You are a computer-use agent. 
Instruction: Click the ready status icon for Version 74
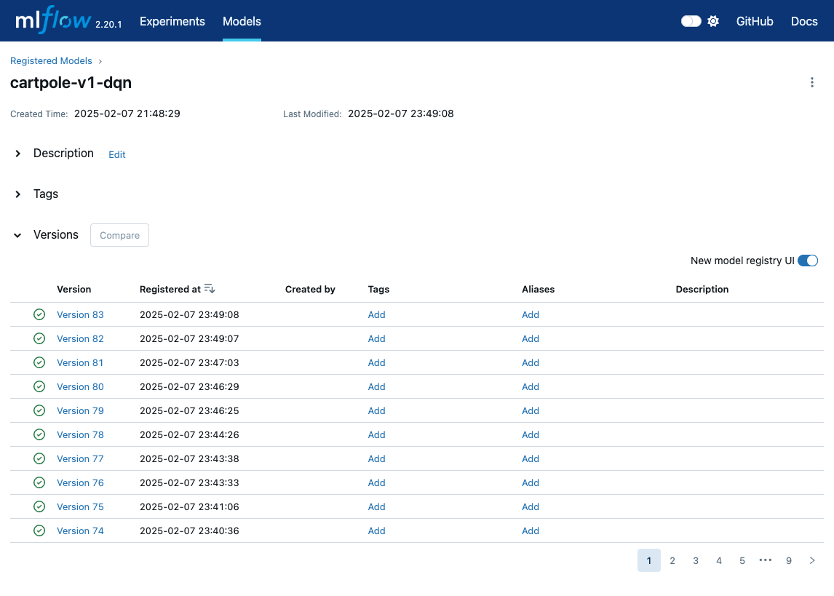39,531
